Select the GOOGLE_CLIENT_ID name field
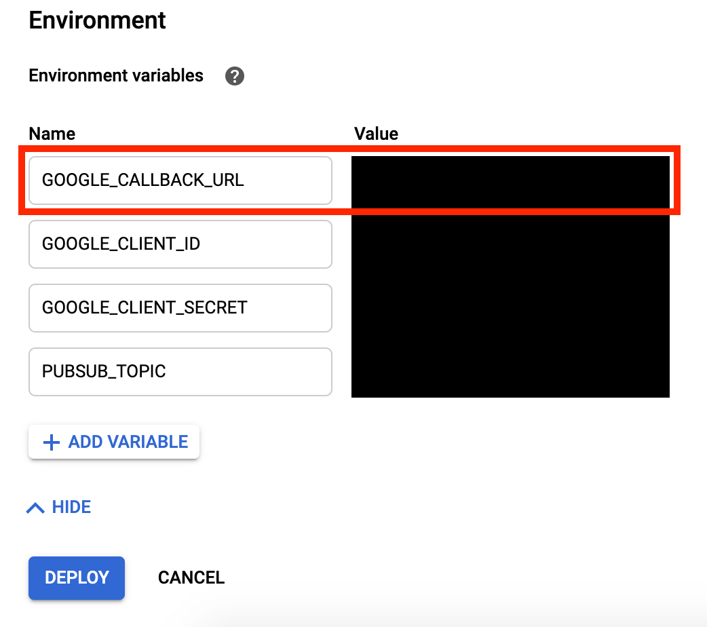This screenshot has width=707, height=627. (x=180, y=244)
